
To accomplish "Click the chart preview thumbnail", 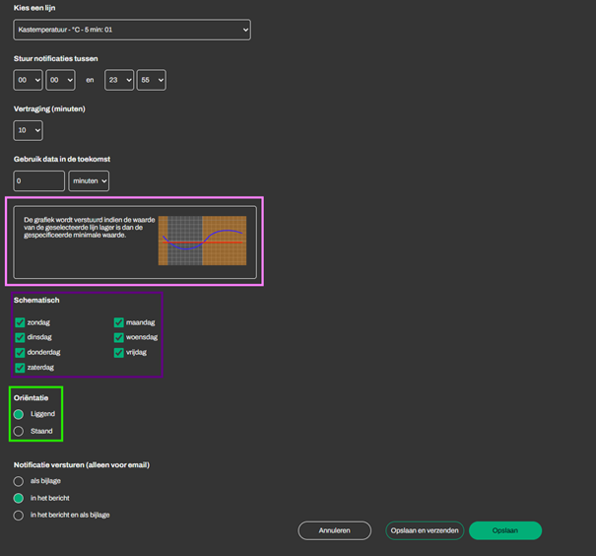I will (x=201, y=241).
